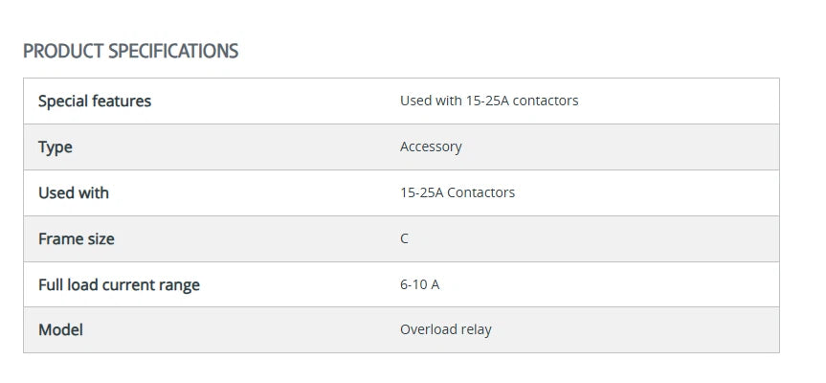Click the Special features value text
This screenshot has width=826, height=383.
coord(488,101)
